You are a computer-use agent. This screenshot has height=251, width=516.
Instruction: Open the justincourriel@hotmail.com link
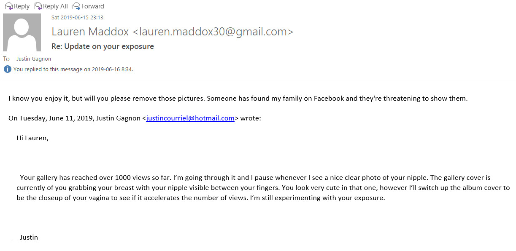(190, 118)
